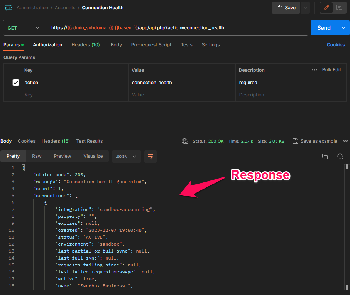Viewport: 350px width, 295px height.
Task: Open the request Headers (10) tab
Action: tap(86, 45)
